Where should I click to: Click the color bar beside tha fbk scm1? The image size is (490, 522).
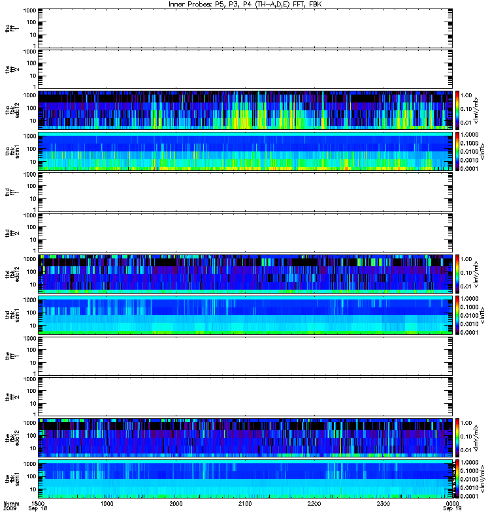(457, 151)
